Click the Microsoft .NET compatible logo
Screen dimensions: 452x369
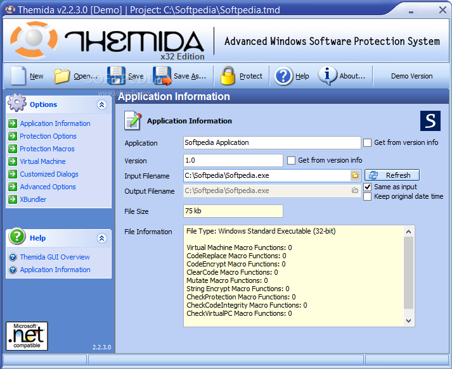27,336
